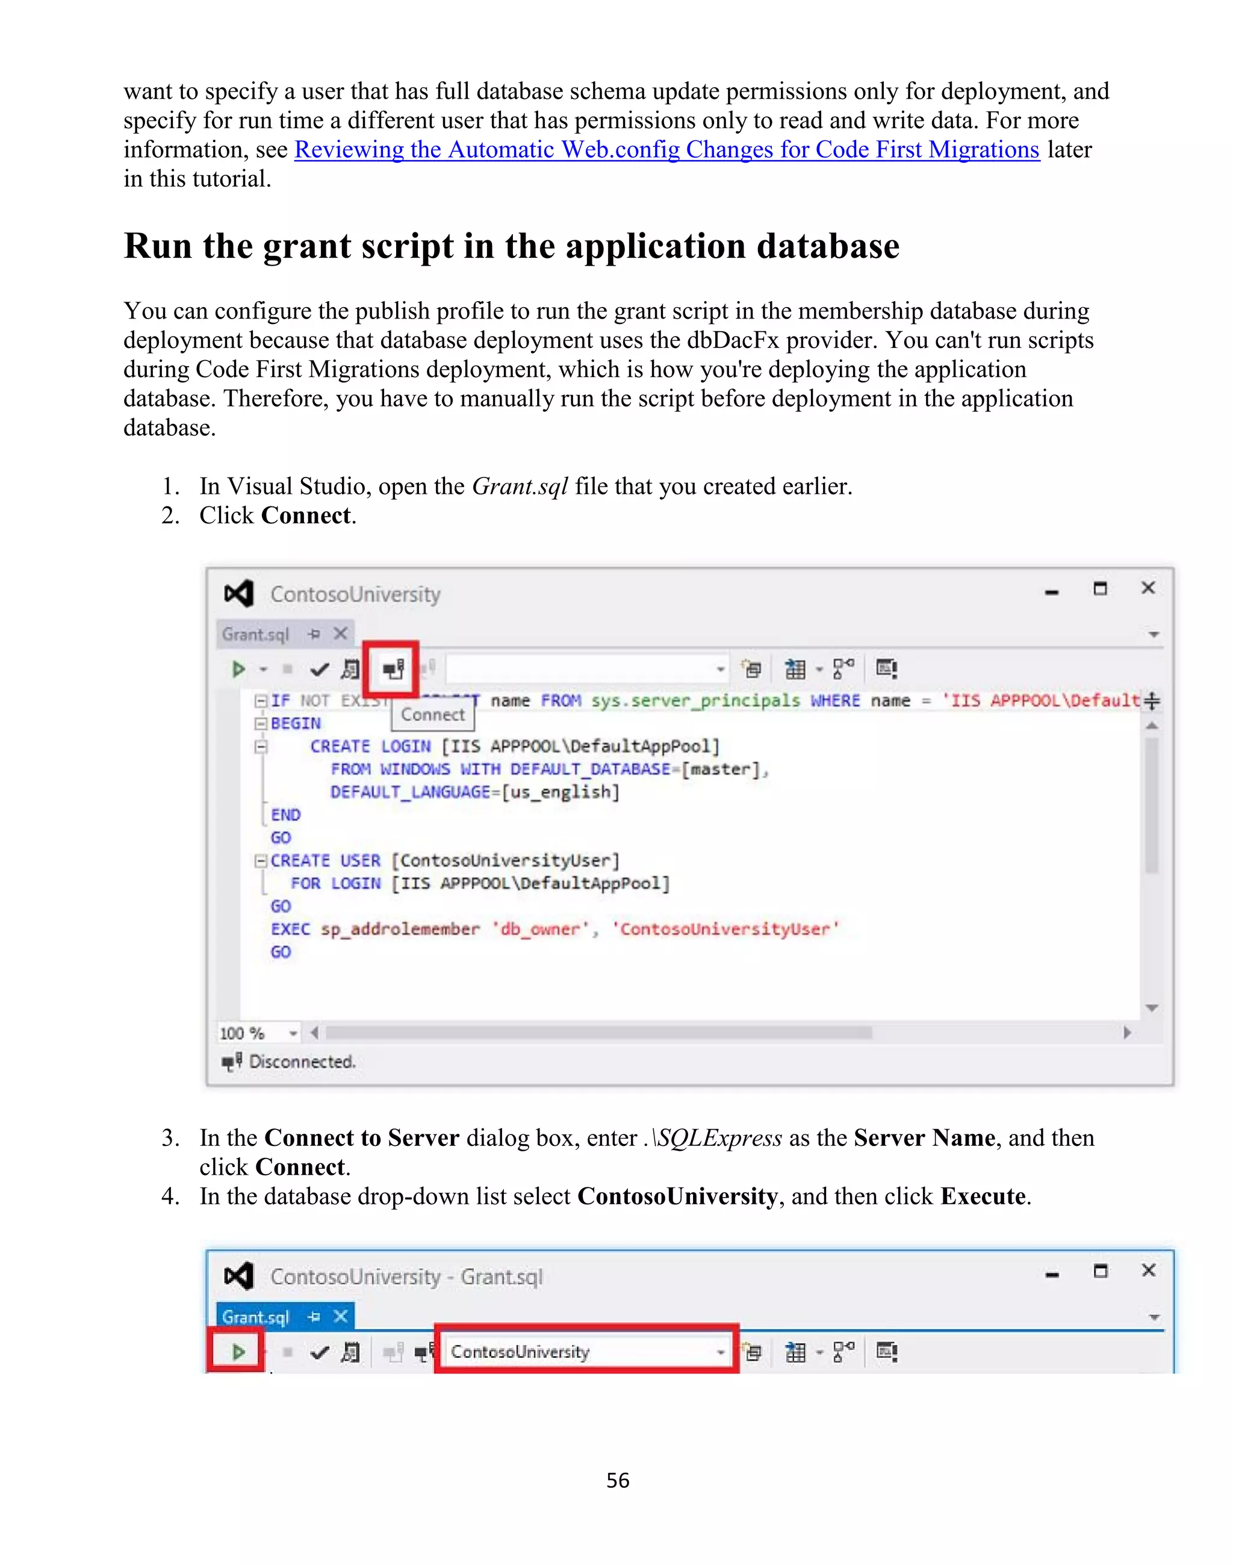Click Include Actual Plan icon in first window
Image resolution: width=1233 pixels, height=1565 pixels.
[x=843, y=668]
